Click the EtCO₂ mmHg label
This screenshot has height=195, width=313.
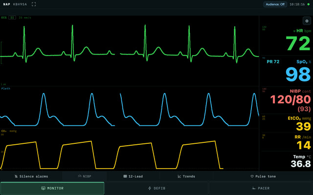pos(299,118)
